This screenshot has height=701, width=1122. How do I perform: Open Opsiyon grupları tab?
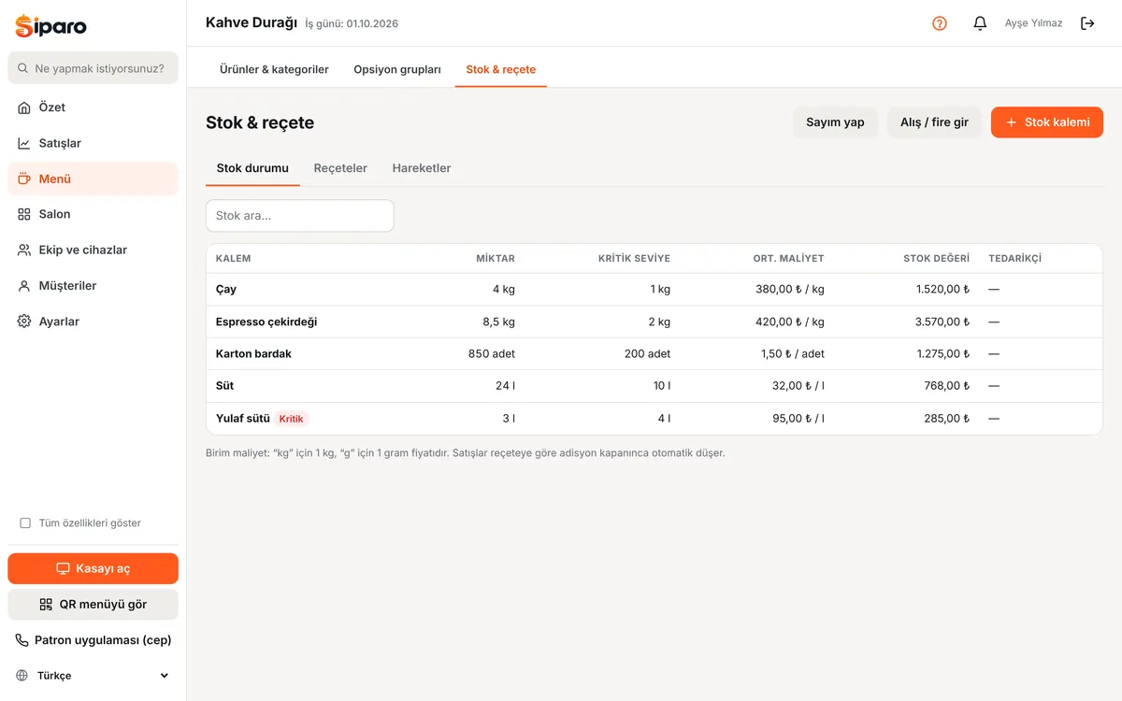point(397,69)
